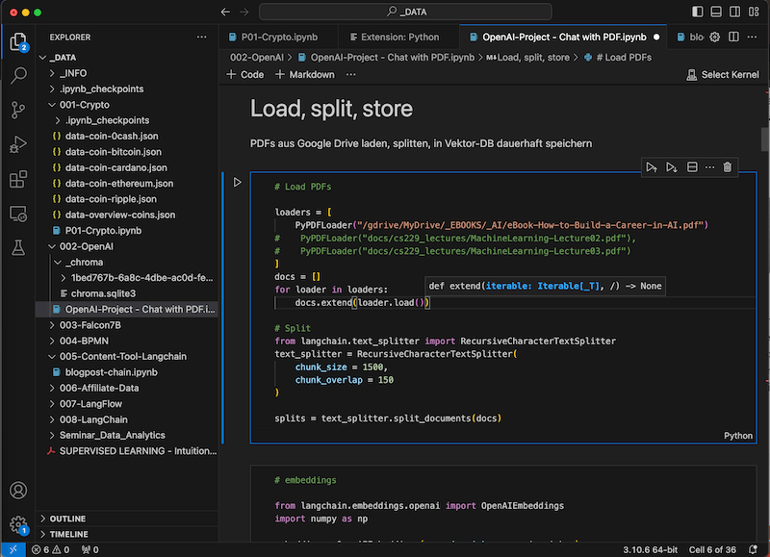
Task: Open the Run and Debug view
Action: pos(18,145)
